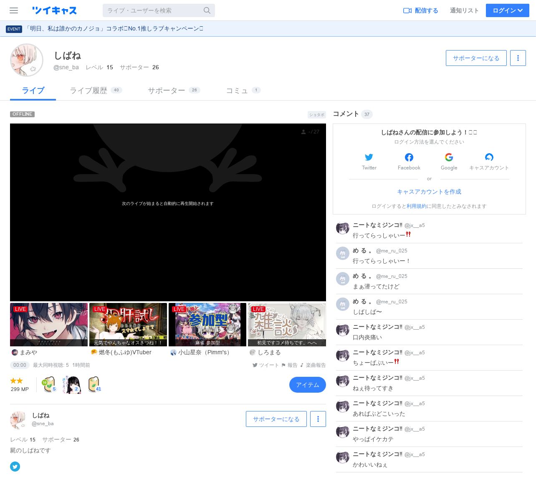Click the ニートなミジンコ!! name on the ちょーばぶいー comment
The image size is (536, 502).
[377, 352]
